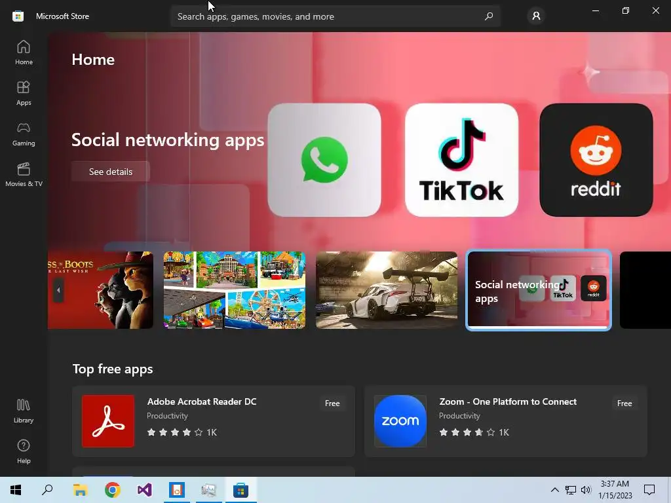Click the Adobe Acrobat Reader DC title text
Viewport: 671px width, 503px height.
pos(202,401)
